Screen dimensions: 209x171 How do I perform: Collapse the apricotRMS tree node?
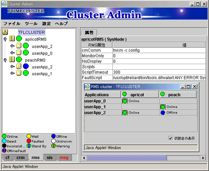(x=5, y=39)
